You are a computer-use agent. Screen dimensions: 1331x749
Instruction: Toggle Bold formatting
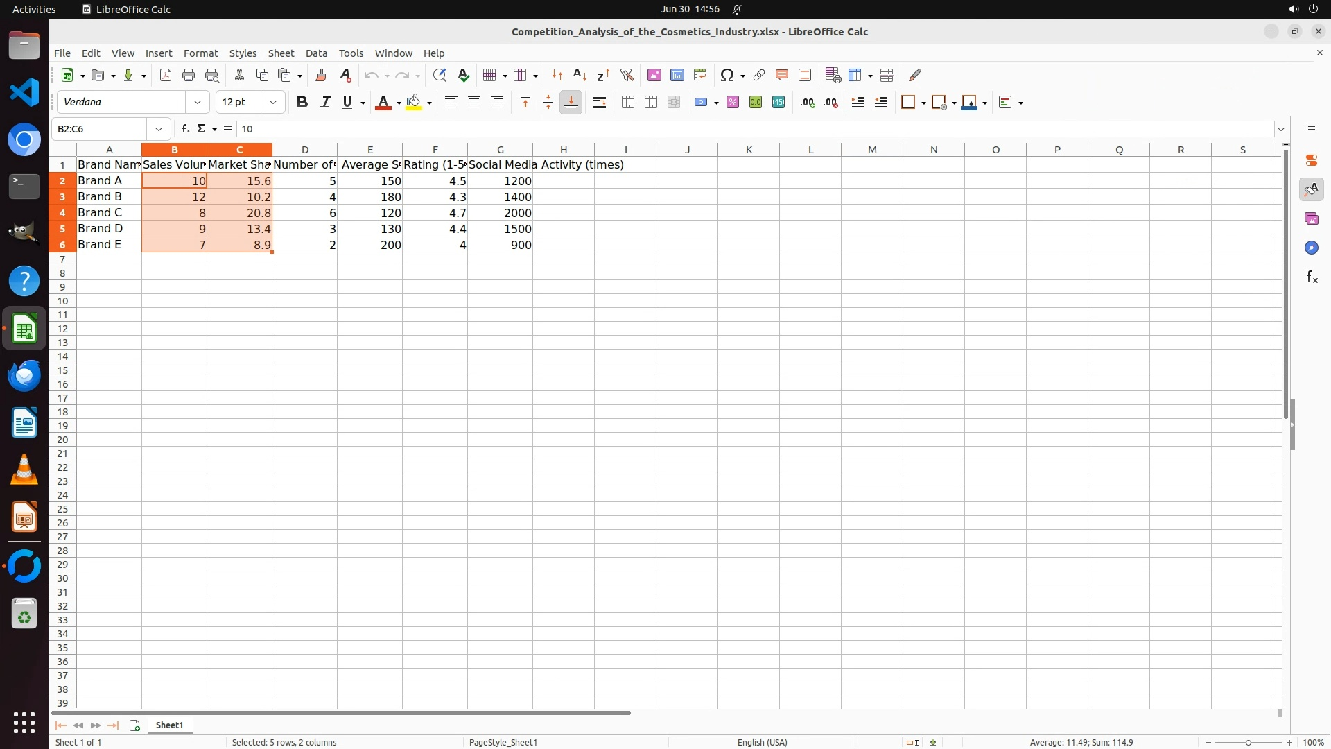(302, 103)
